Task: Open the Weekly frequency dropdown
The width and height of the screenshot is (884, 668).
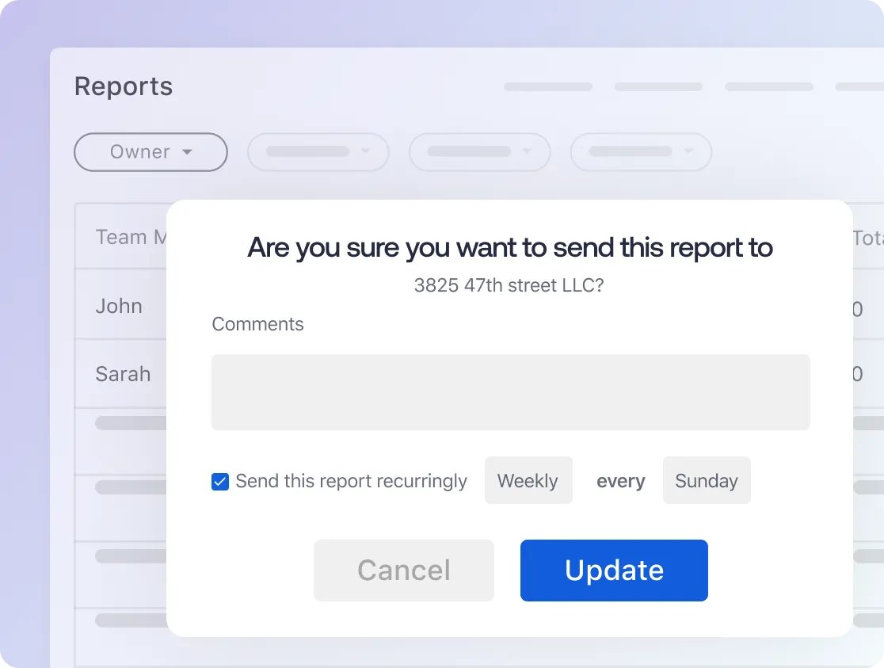Action: point(528,480)
